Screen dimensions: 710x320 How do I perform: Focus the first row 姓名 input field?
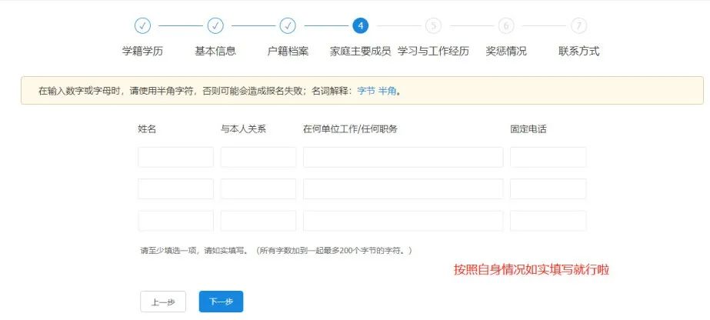pyautogui.click(x=175, y=157)
